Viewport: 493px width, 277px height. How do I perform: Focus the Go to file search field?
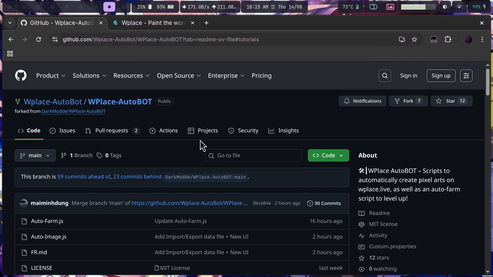[x=253, y=155]
